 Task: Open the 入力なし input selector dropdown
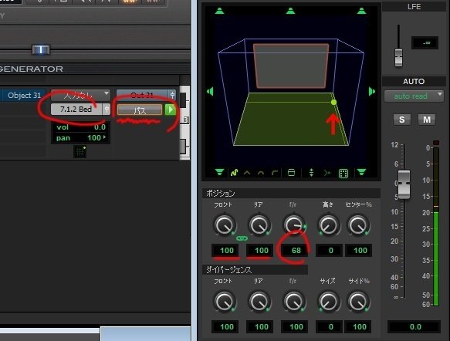pyautogui.click(x=80, y=95)
